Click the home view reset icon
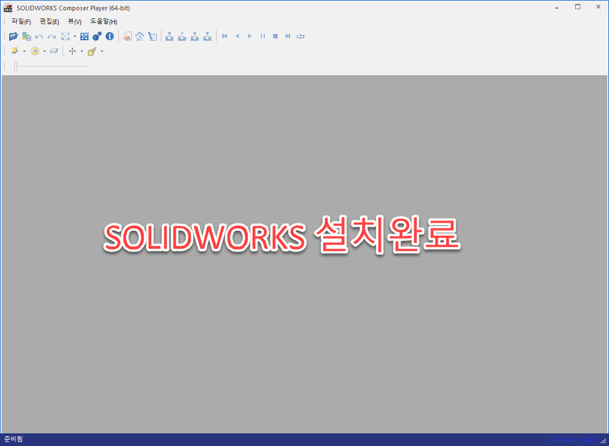 140,36
